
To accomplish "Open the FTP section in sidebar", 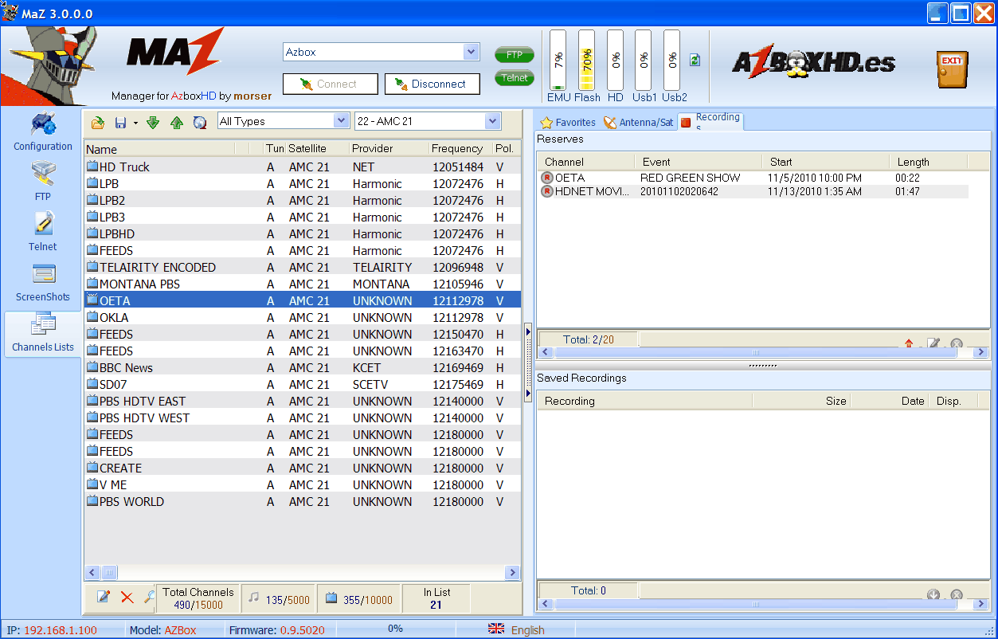I will tap(43, 182).
